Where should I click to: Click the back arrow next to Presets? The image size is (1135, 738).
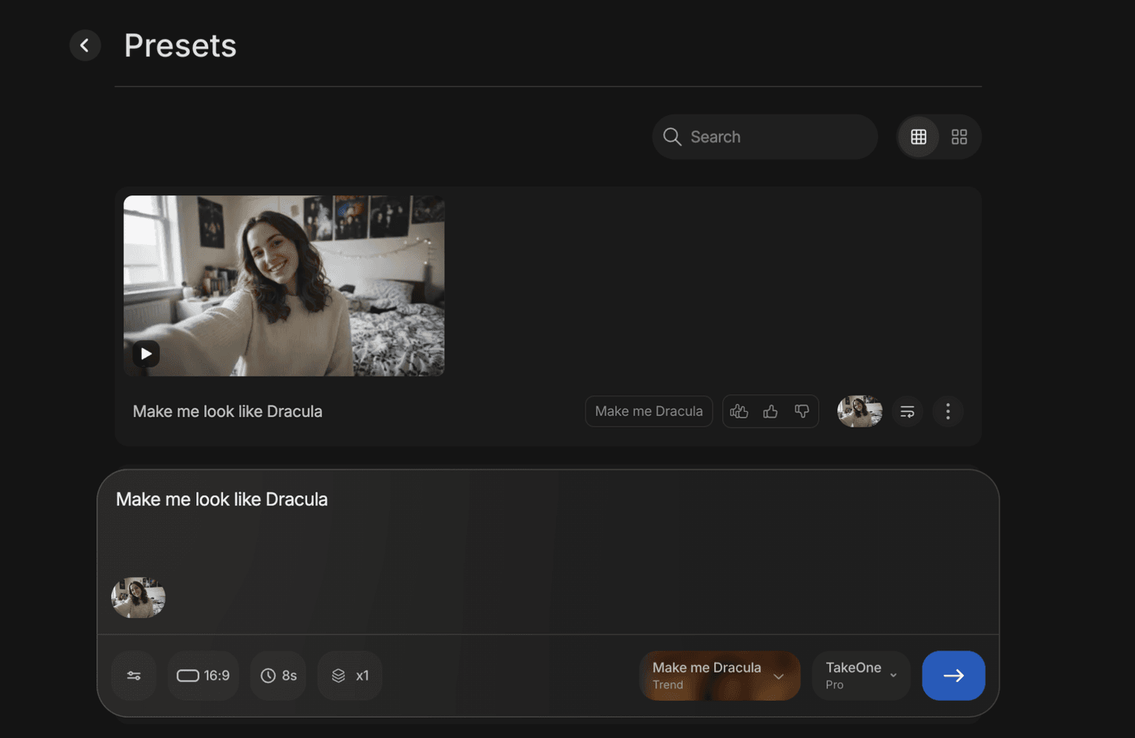[x=85, y=45]
